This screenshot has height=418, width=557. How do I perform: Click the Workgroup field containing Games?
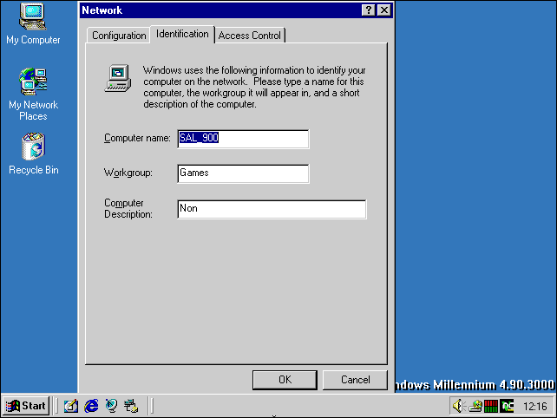[x=243, y=173]
